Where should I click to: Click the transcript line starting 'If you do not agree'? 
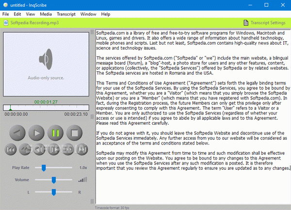(190, 133)
